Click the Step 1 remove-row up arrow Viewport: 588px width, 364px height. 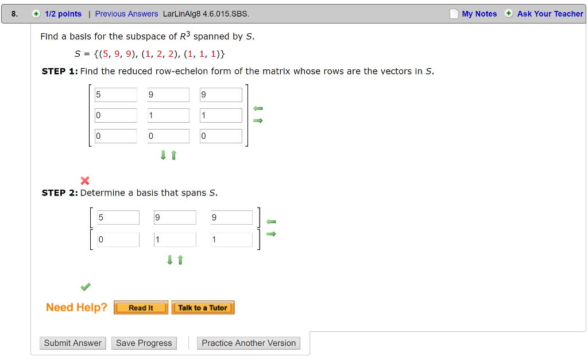click(x=173, y=155)
